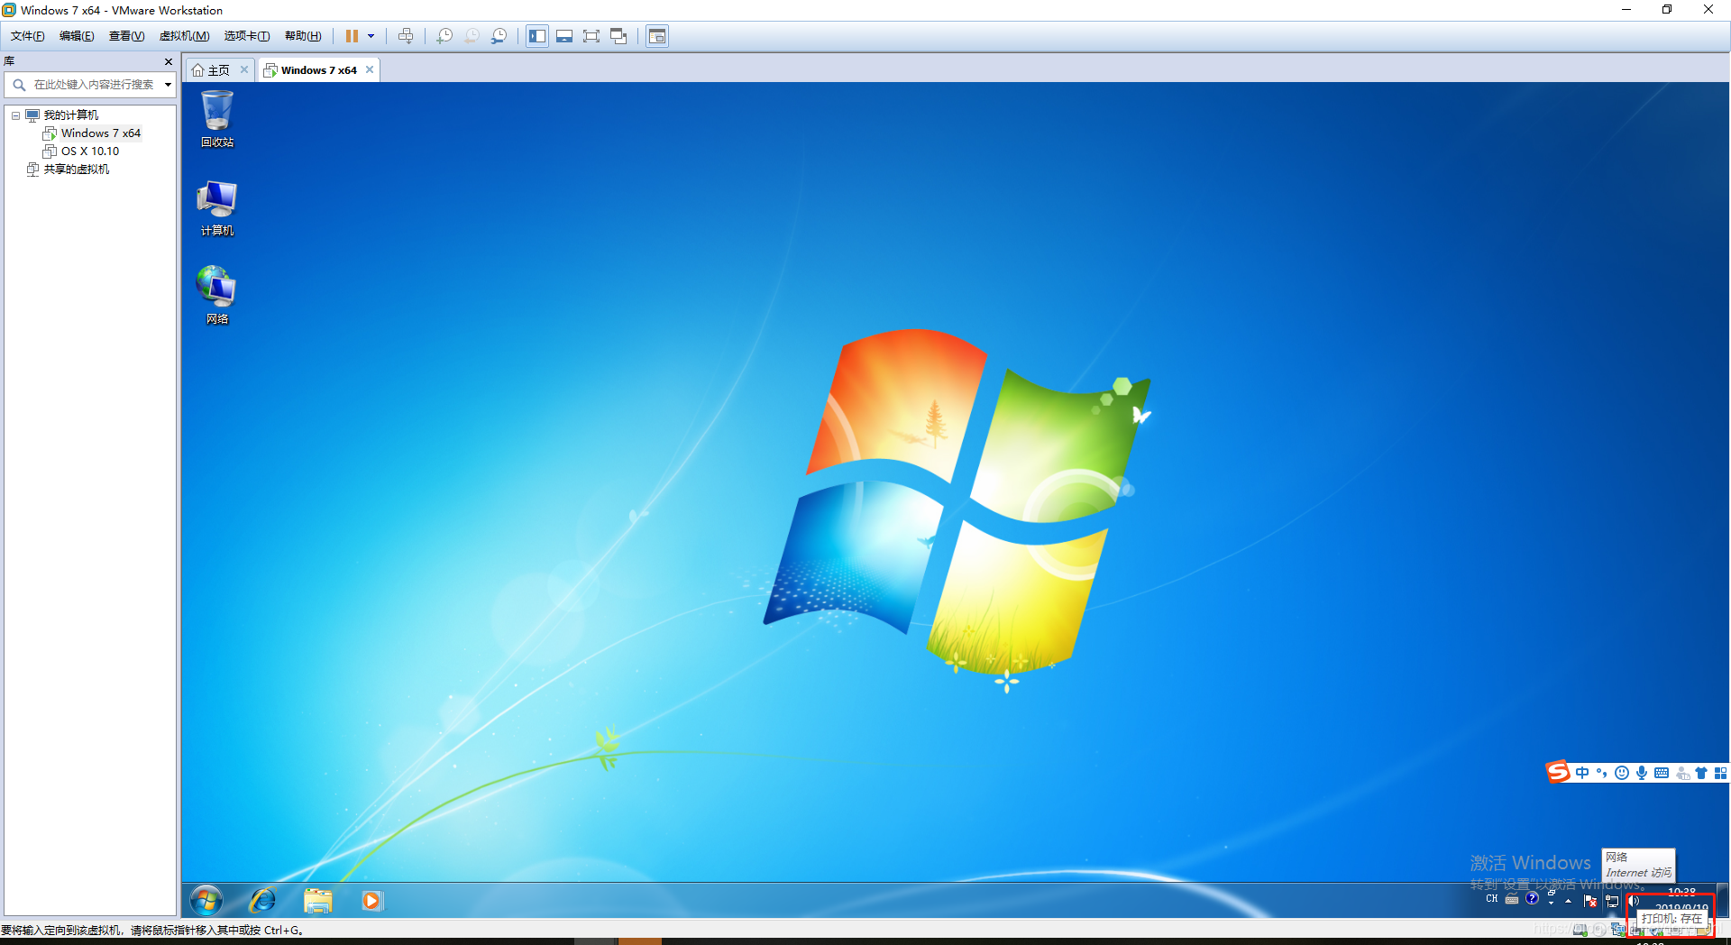The height and width of the screenshot is (945, 1731).
Task: Pause the running virtual machine
Action: 352,36
